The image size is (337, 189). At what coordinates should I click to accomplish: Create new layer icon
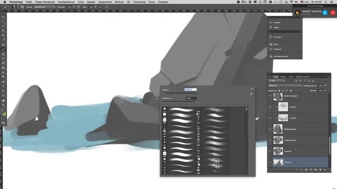click(320, 170)
